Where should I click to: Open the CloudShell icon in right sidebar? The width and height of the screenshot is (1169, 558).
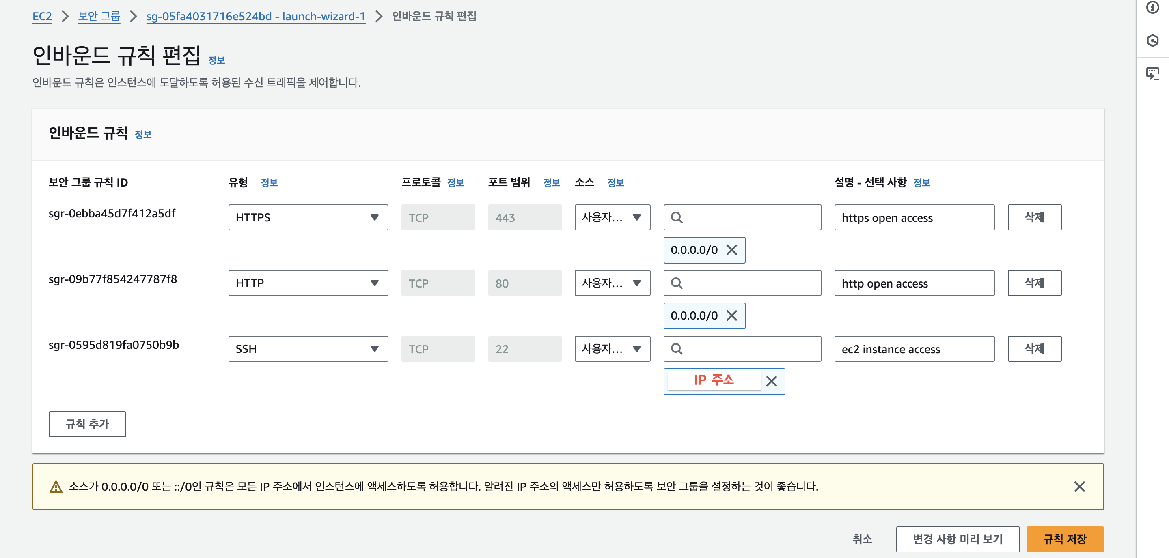[1153, 73]
